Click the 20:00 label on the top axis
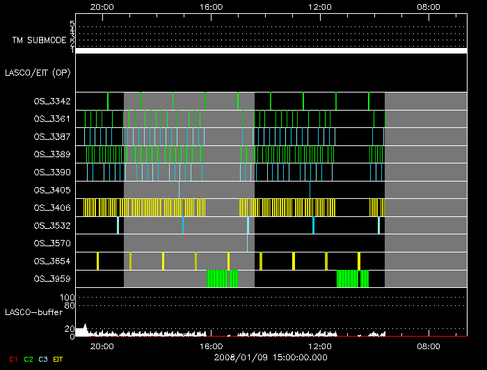 coord(102,7)
